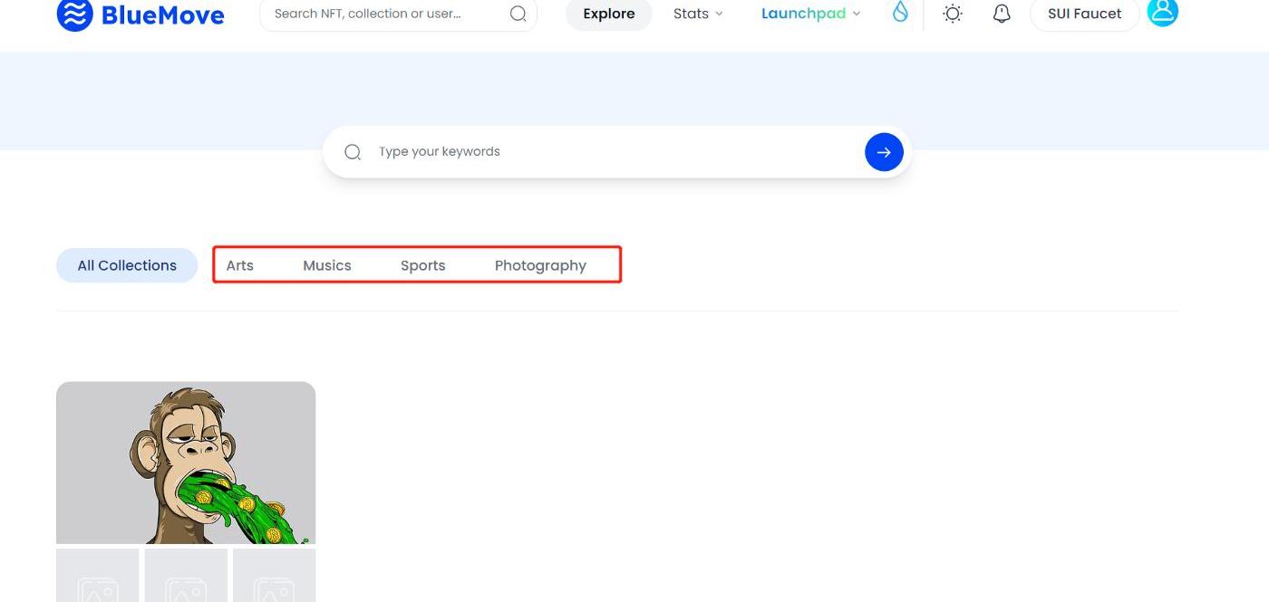Expand the Stats dropdown menu
Image resolution: width=1269 pixels, height=602 pixels.
click(x=698, y=14)
